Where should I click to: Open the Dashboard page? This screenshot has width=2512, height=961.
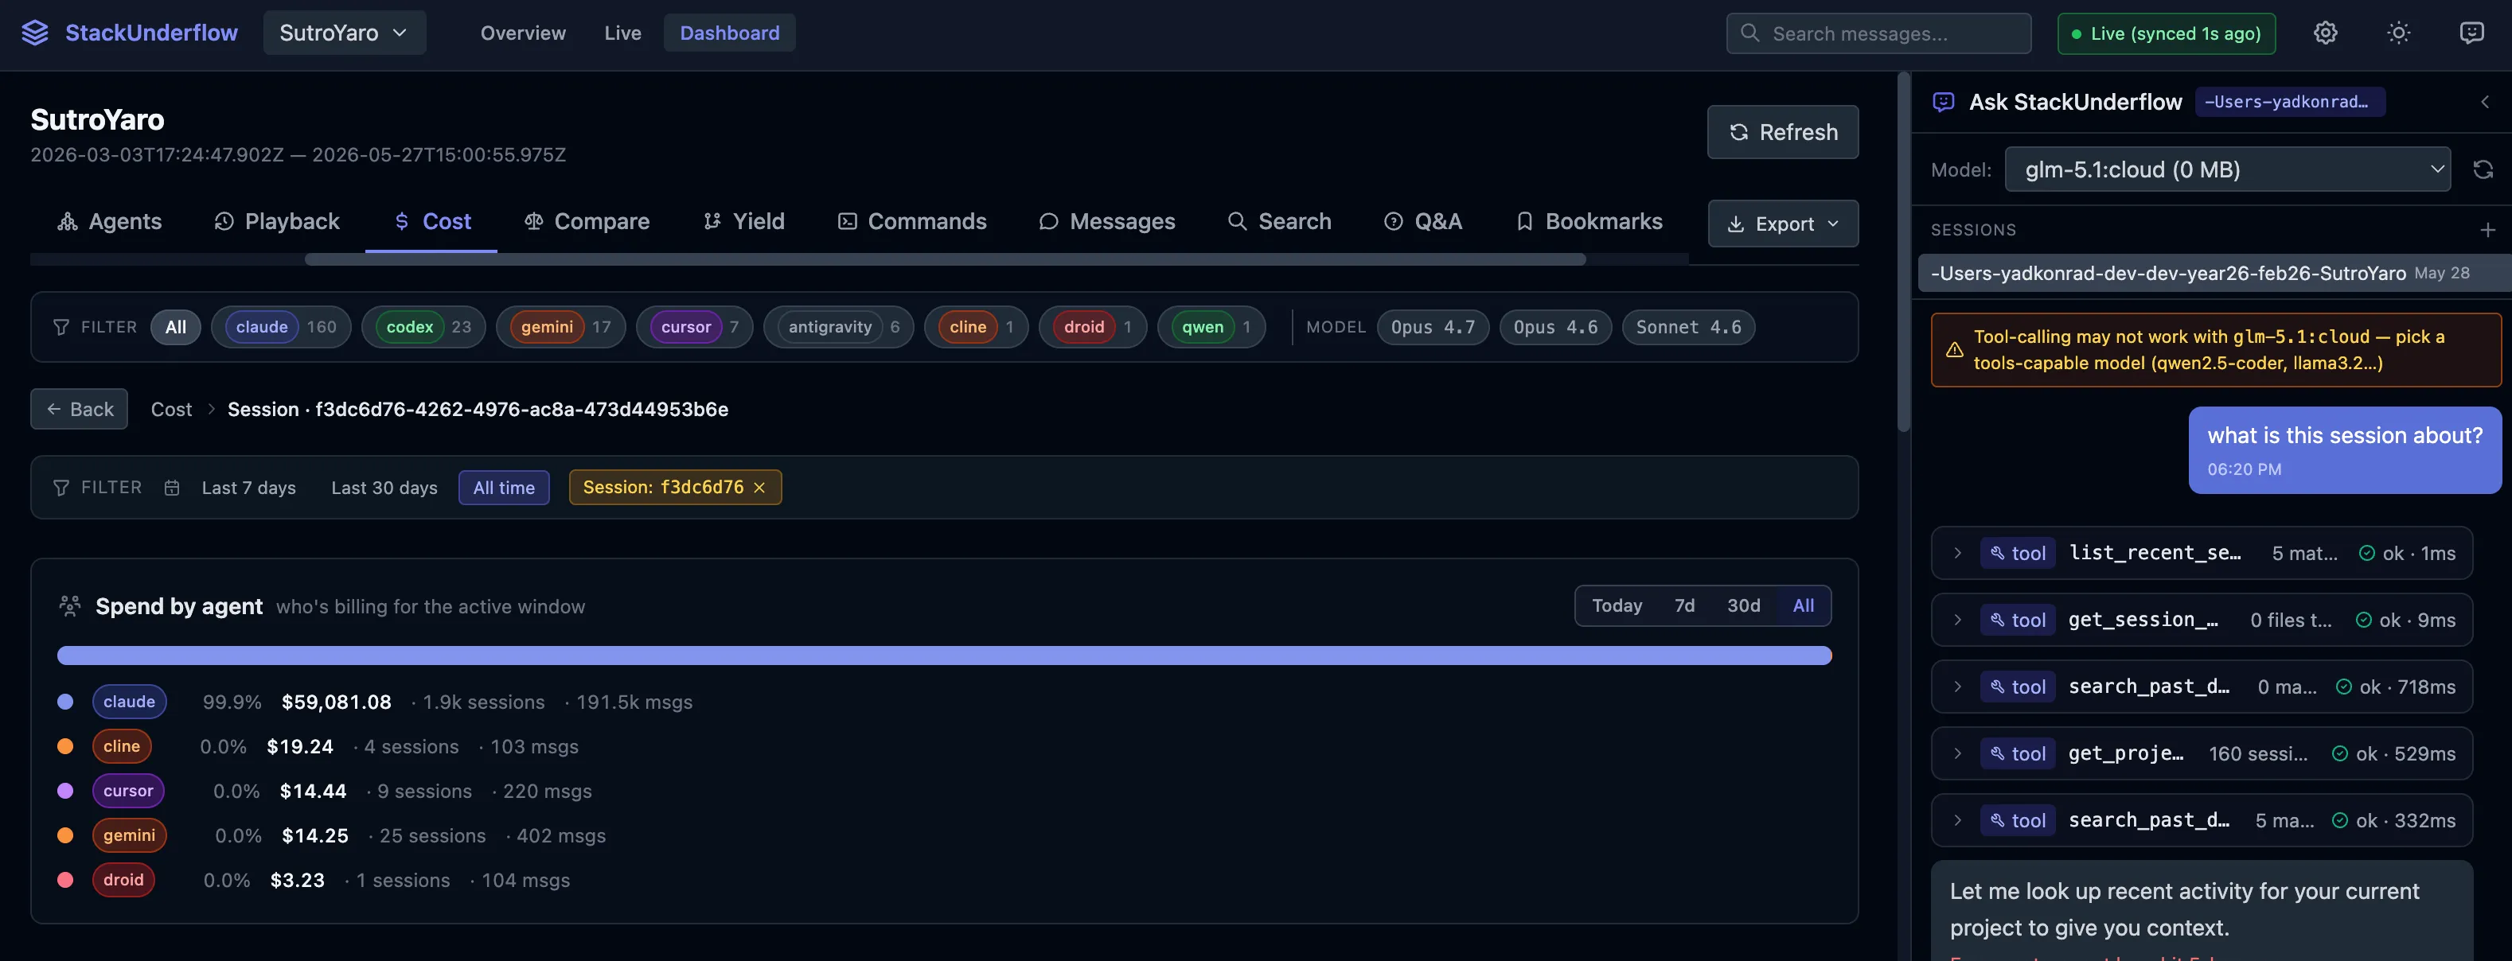tap(729, 33)
